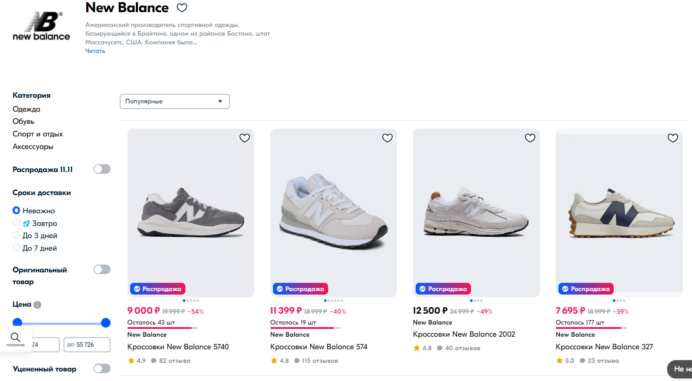Viewport: 692px width, 381px height.
Task: Open the Популярные sorting dropdown
Action: pos(175,101)
